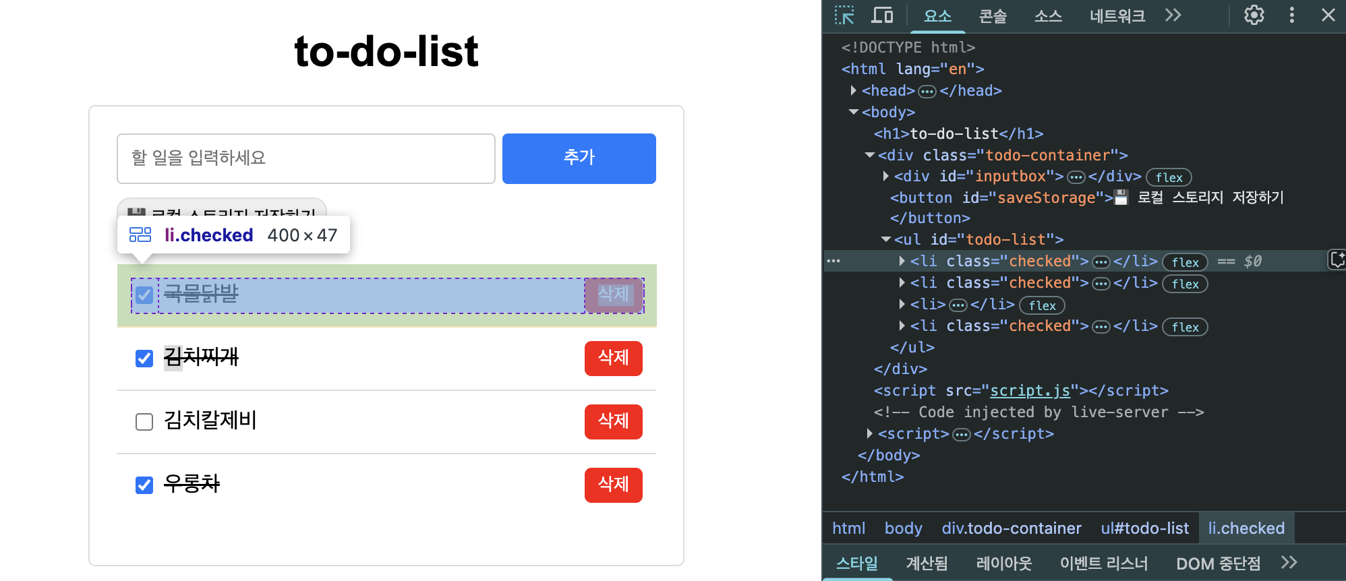Select the live-server comment line

pyautogui.click(x=1038, y=412)
